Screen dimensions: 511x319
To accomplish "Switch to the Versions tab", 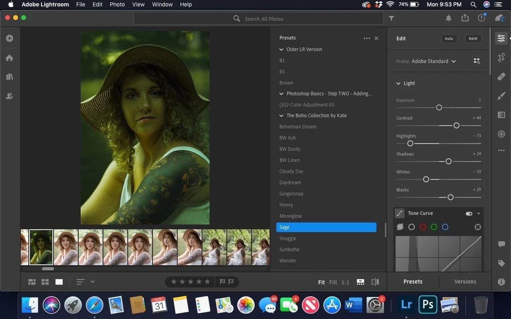I will (465, 282).
